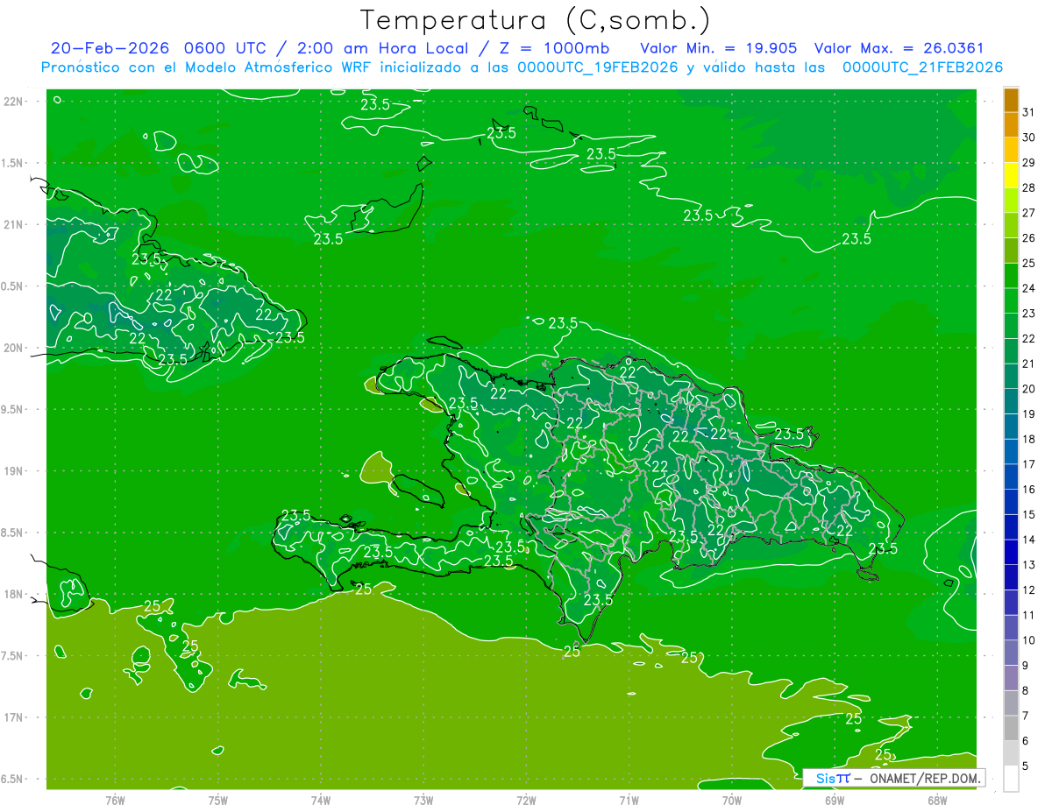Screen dimensions: 1052x812
Task: Click the '5' value at the legend bottom
Action: pos(1026,766)
